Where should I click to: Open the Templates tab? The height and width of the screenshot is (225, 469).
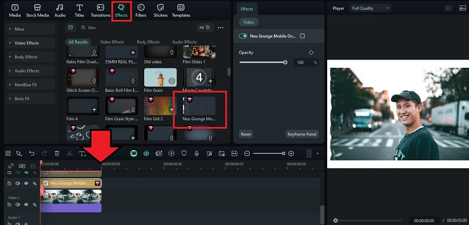coord(181,11)
